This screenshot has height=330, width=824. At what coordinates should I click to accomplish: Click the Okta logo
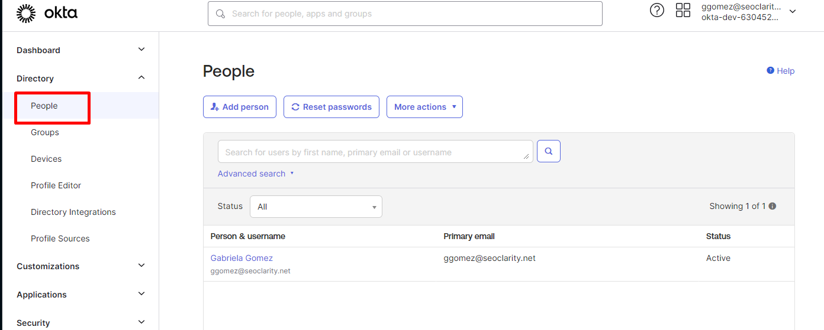click(x=47, y=13)
